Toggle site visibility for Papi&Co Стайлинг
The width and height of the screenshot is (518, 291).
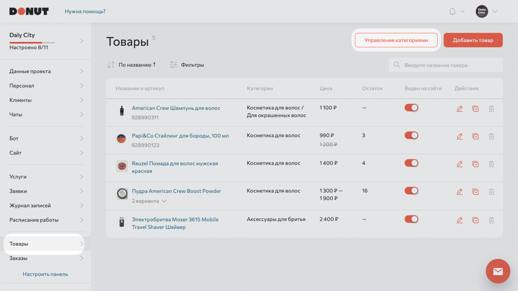tap(411, 135)
